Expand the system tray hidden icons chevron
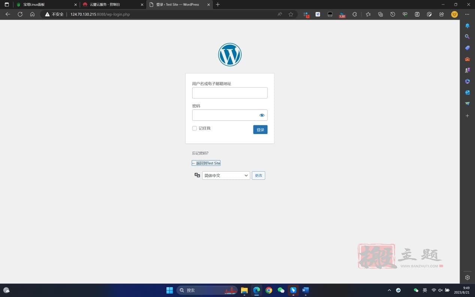This screenshot has width=475, height=297. point(389,290)
